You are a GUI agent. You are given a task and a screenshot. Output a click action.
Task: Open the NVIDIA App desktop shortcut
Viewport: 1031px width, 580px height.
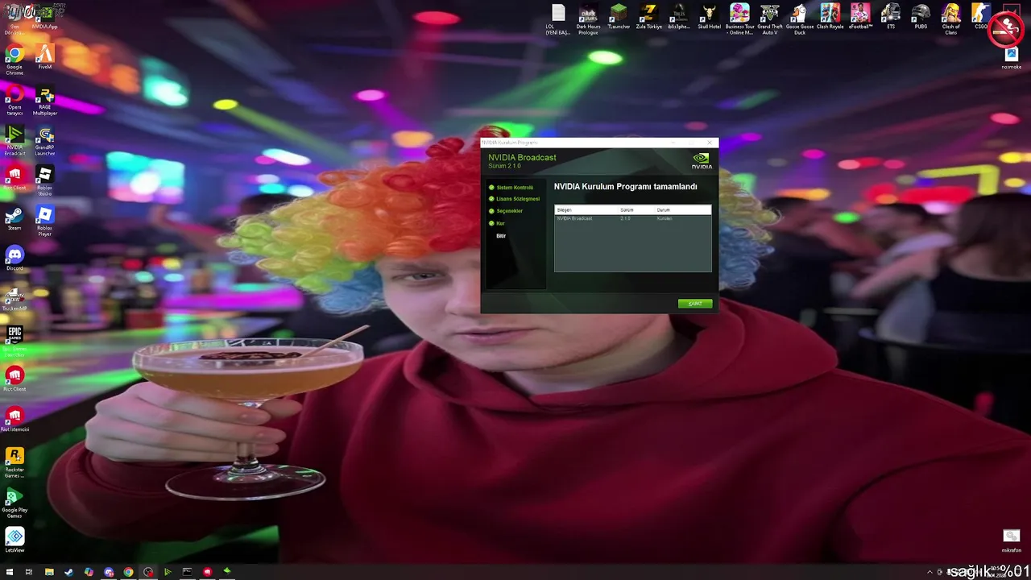(45, 17)
